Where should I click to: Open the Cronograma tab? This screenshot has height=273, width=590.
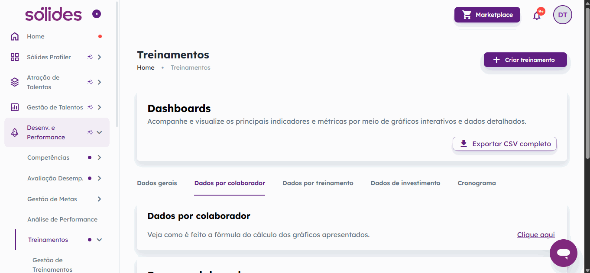click(x=477, y=183)
